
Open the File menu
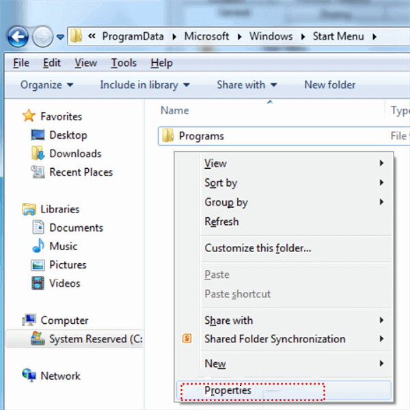pyautogui.click(x=21, y=63)
